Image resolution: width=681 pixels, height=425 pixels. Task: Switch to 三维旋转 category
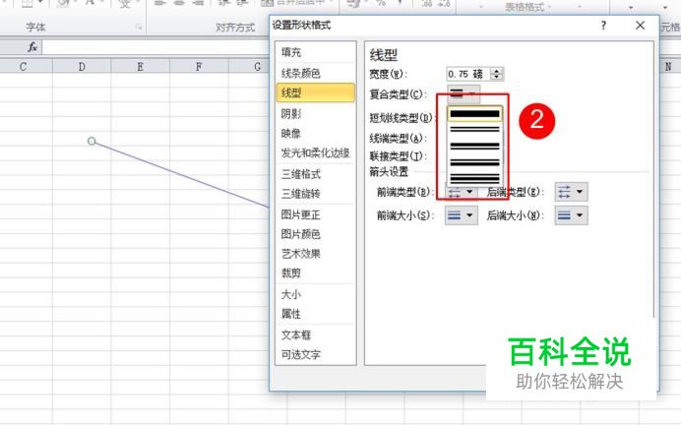[315, 194]
